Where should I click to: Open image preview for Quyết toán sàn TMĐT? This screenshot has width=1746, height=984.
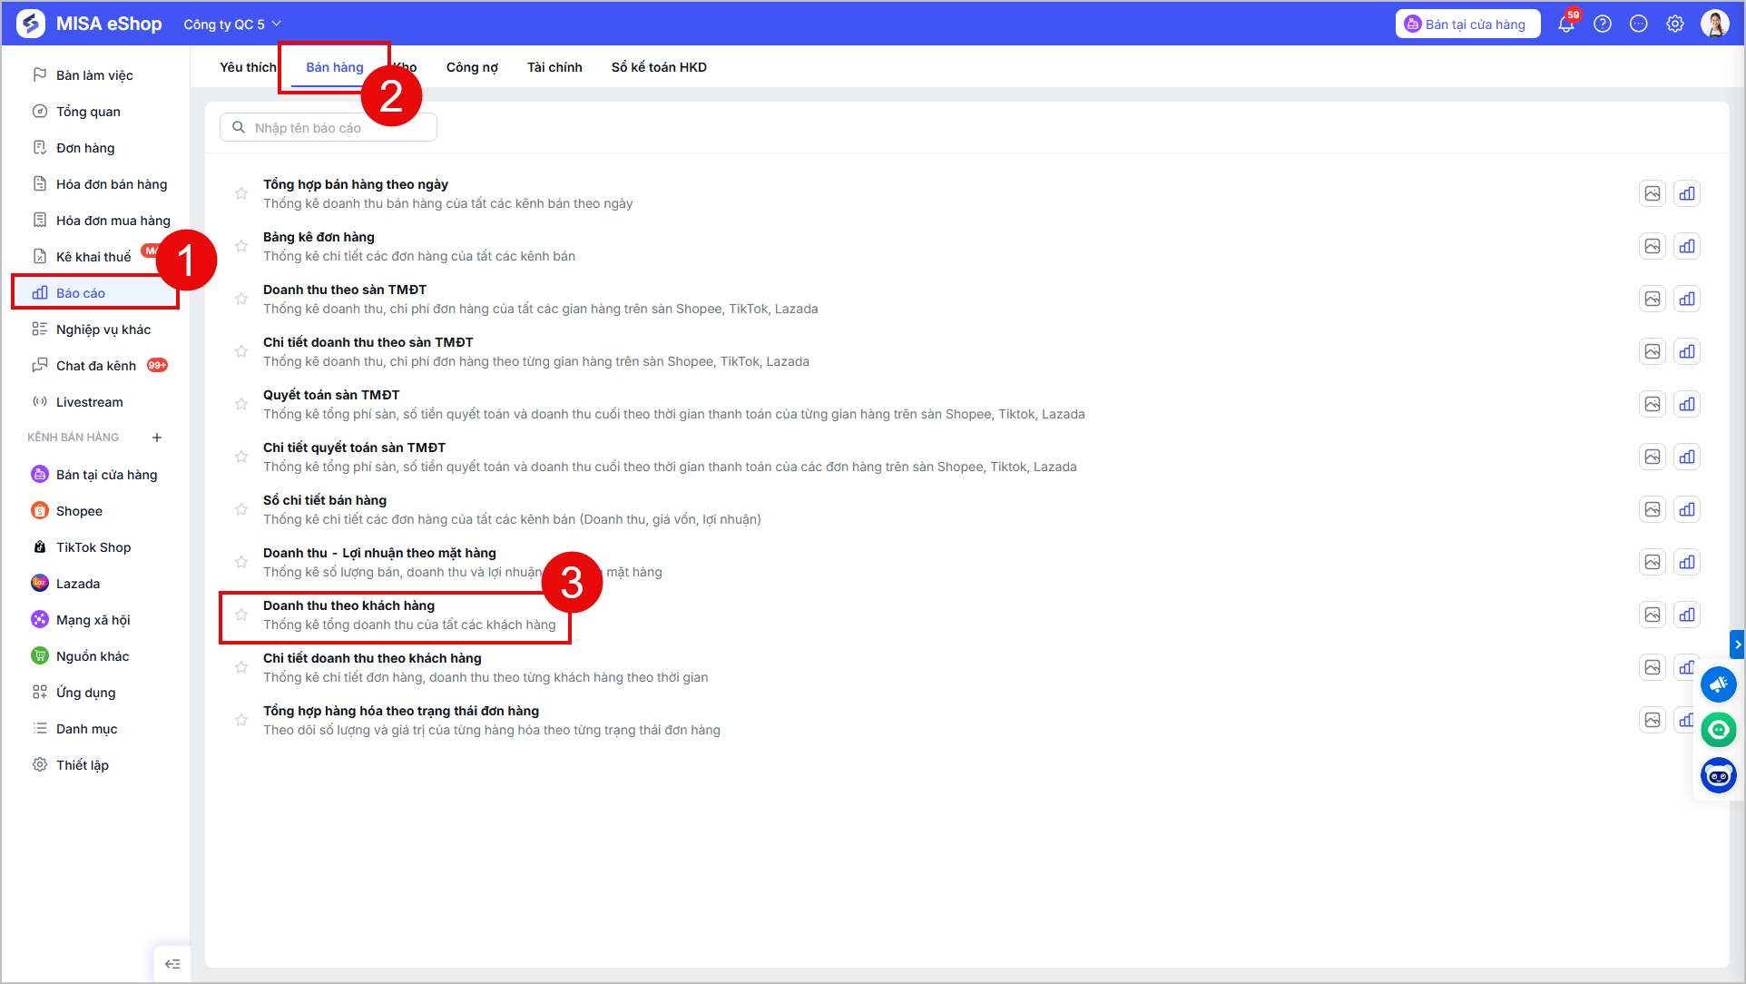pos(1653,404)
